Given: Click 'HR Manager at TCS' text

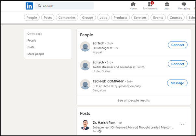Looking at the screenshot, I should [105, 48].
